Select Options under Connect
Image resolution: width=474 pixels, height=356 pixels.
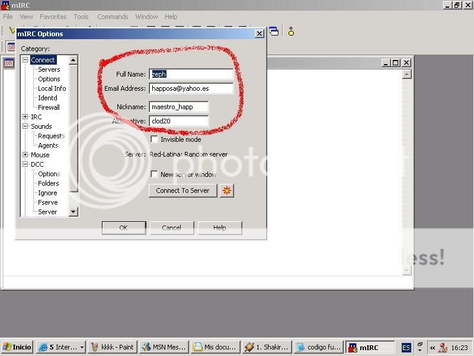click(49, 79)
